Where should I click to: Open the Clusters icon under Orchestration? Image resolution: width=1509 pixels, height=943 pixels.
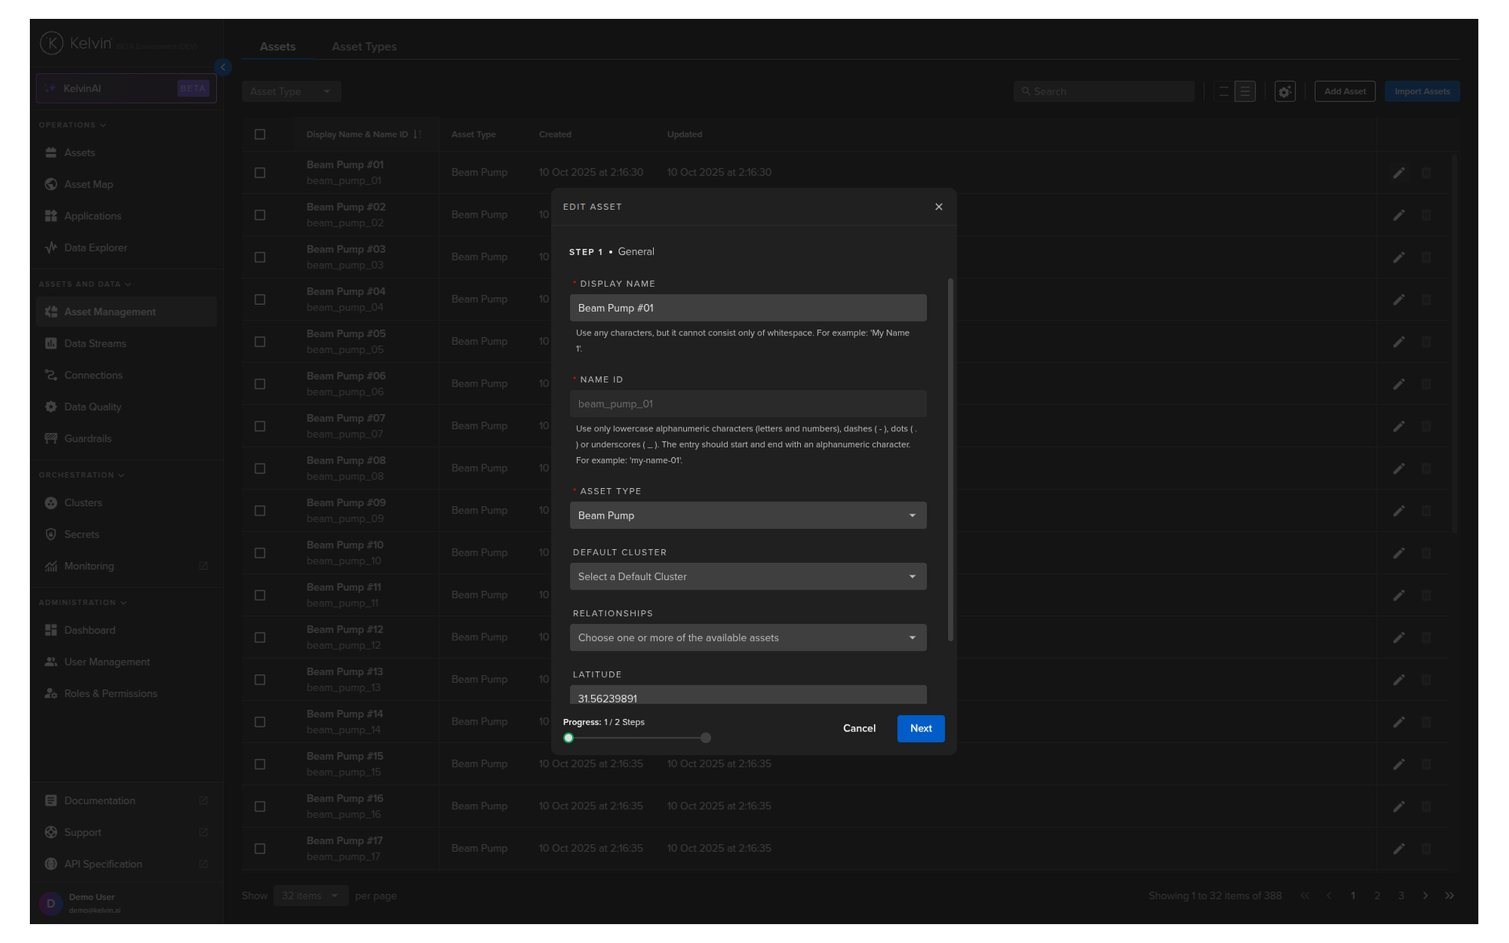(x=51, y=503)
